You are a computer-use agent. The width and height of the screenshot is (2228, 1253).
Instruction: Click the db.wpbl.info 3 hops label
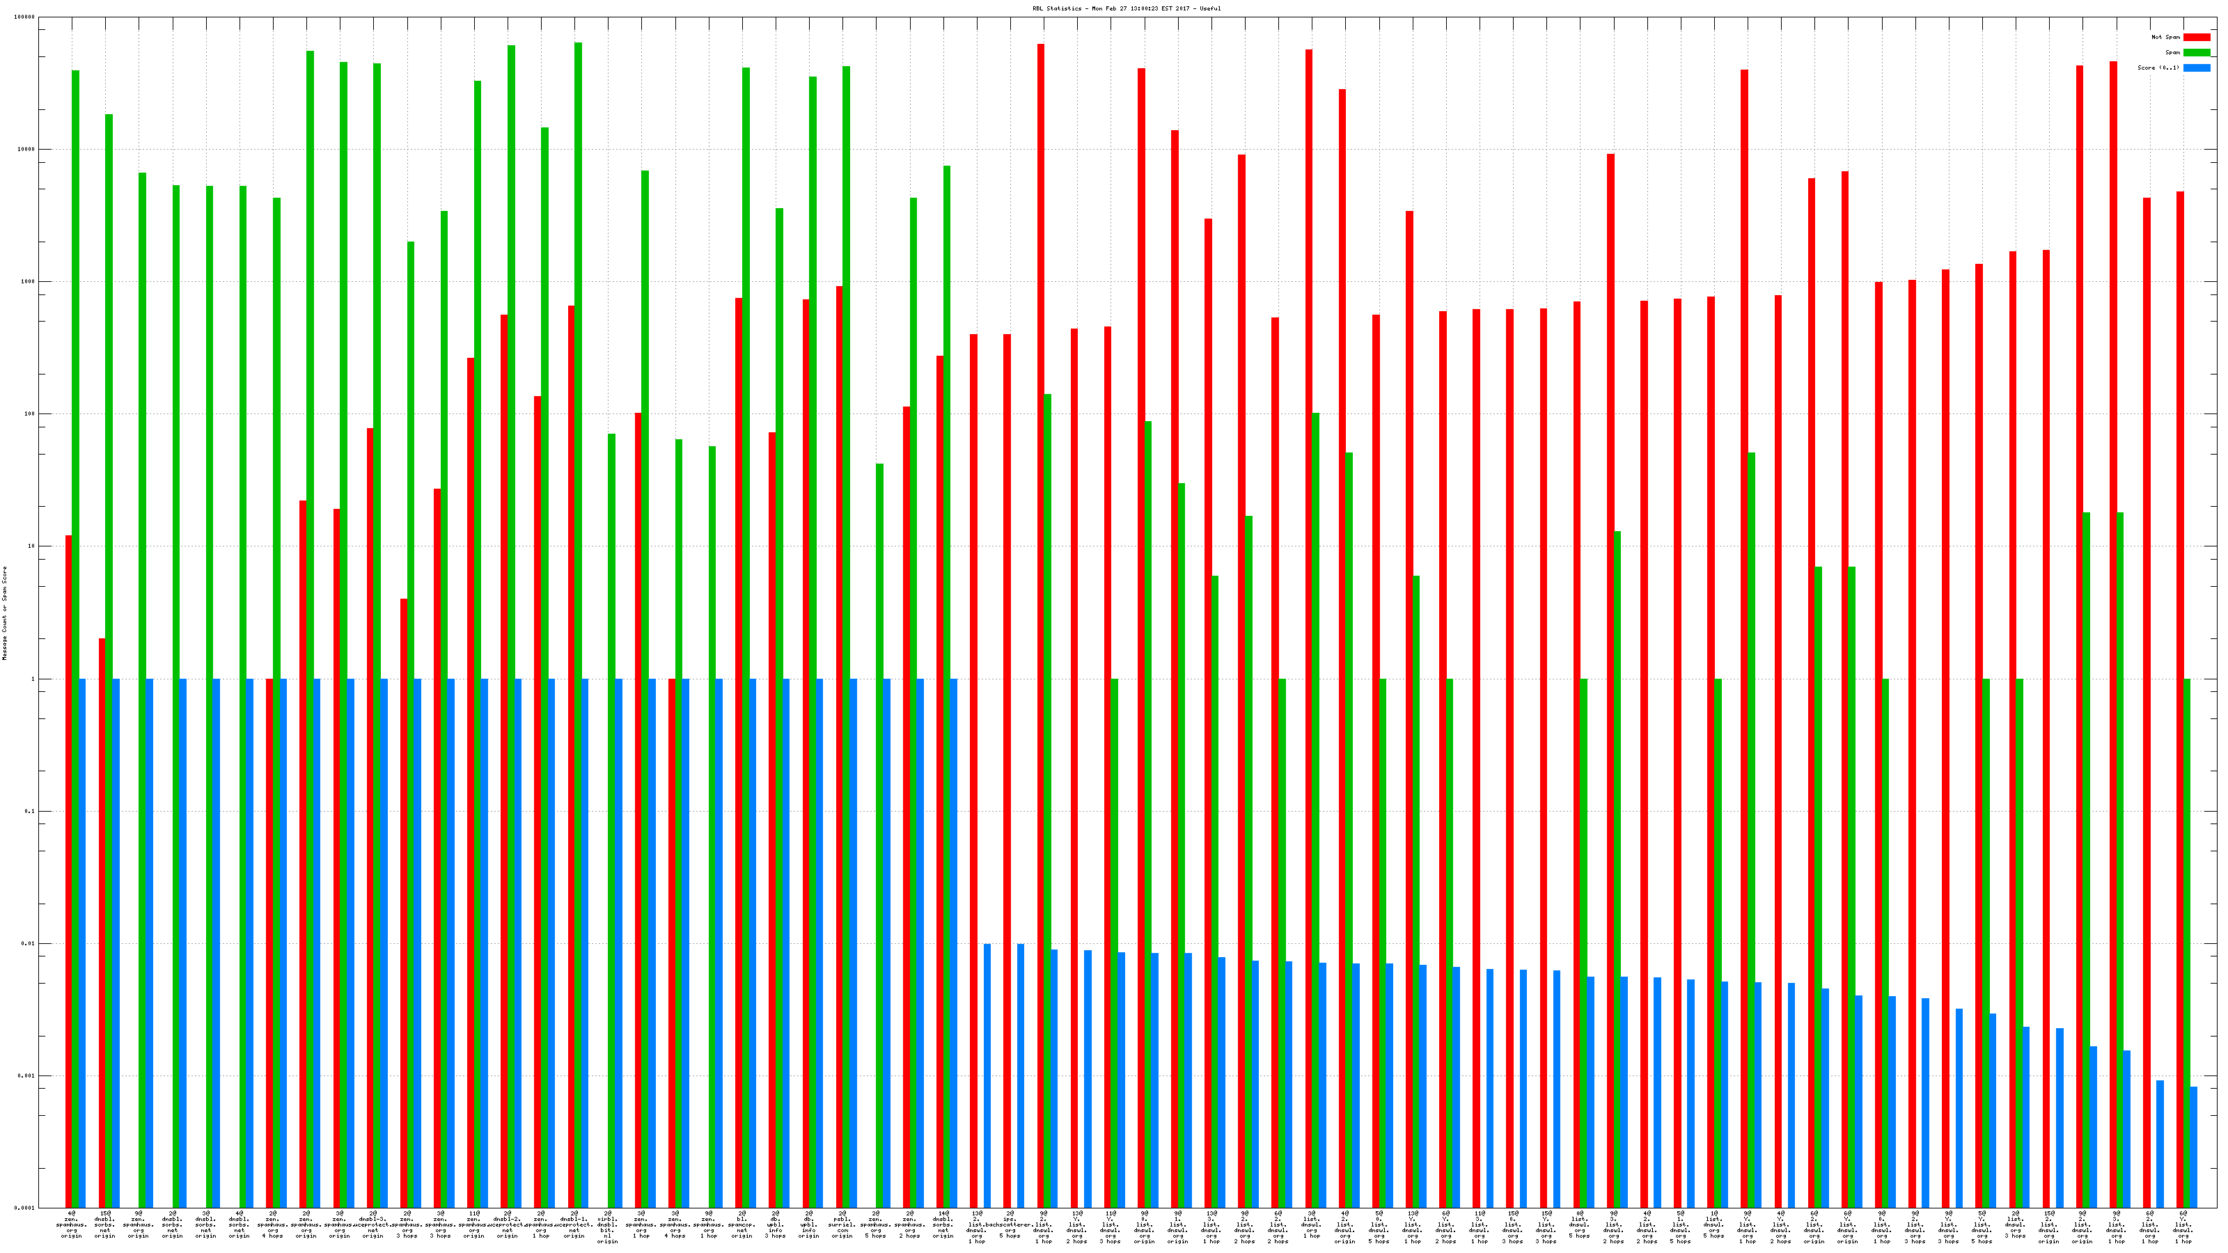coord(776,1224)
